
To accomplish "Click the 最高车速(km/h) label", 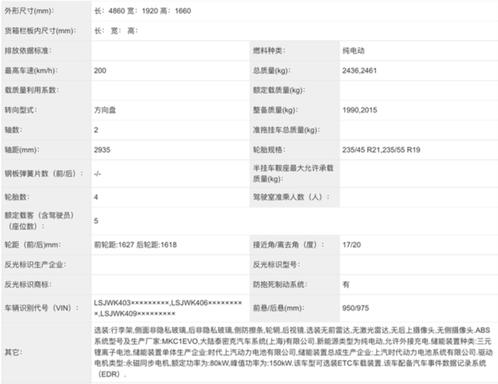I will [31, 70].
